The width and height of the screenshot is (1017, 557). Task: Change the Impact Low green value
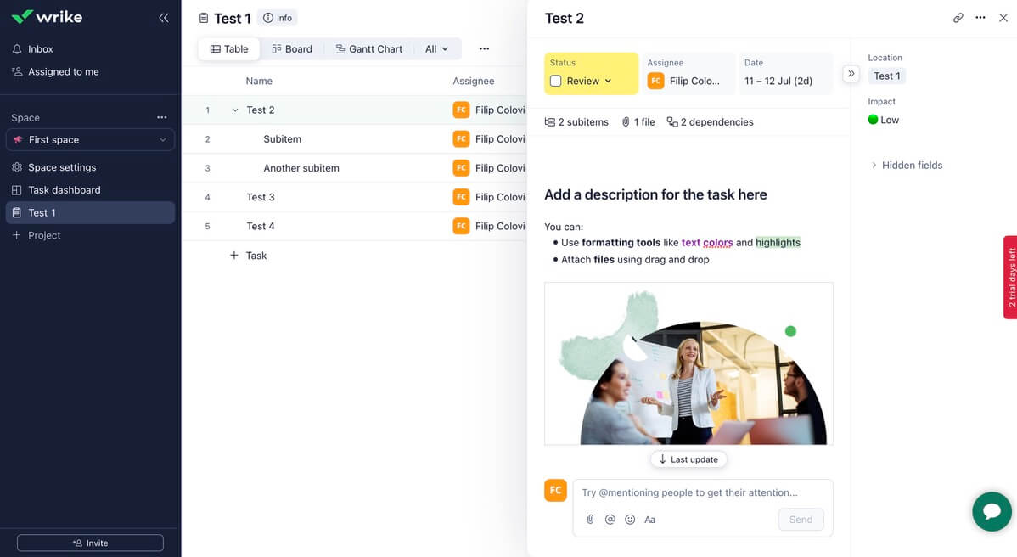tap(884, 120)
